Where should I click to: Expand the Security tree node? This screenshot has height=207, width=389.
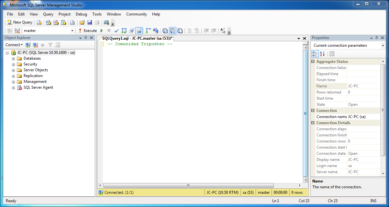tap(14, 64)
